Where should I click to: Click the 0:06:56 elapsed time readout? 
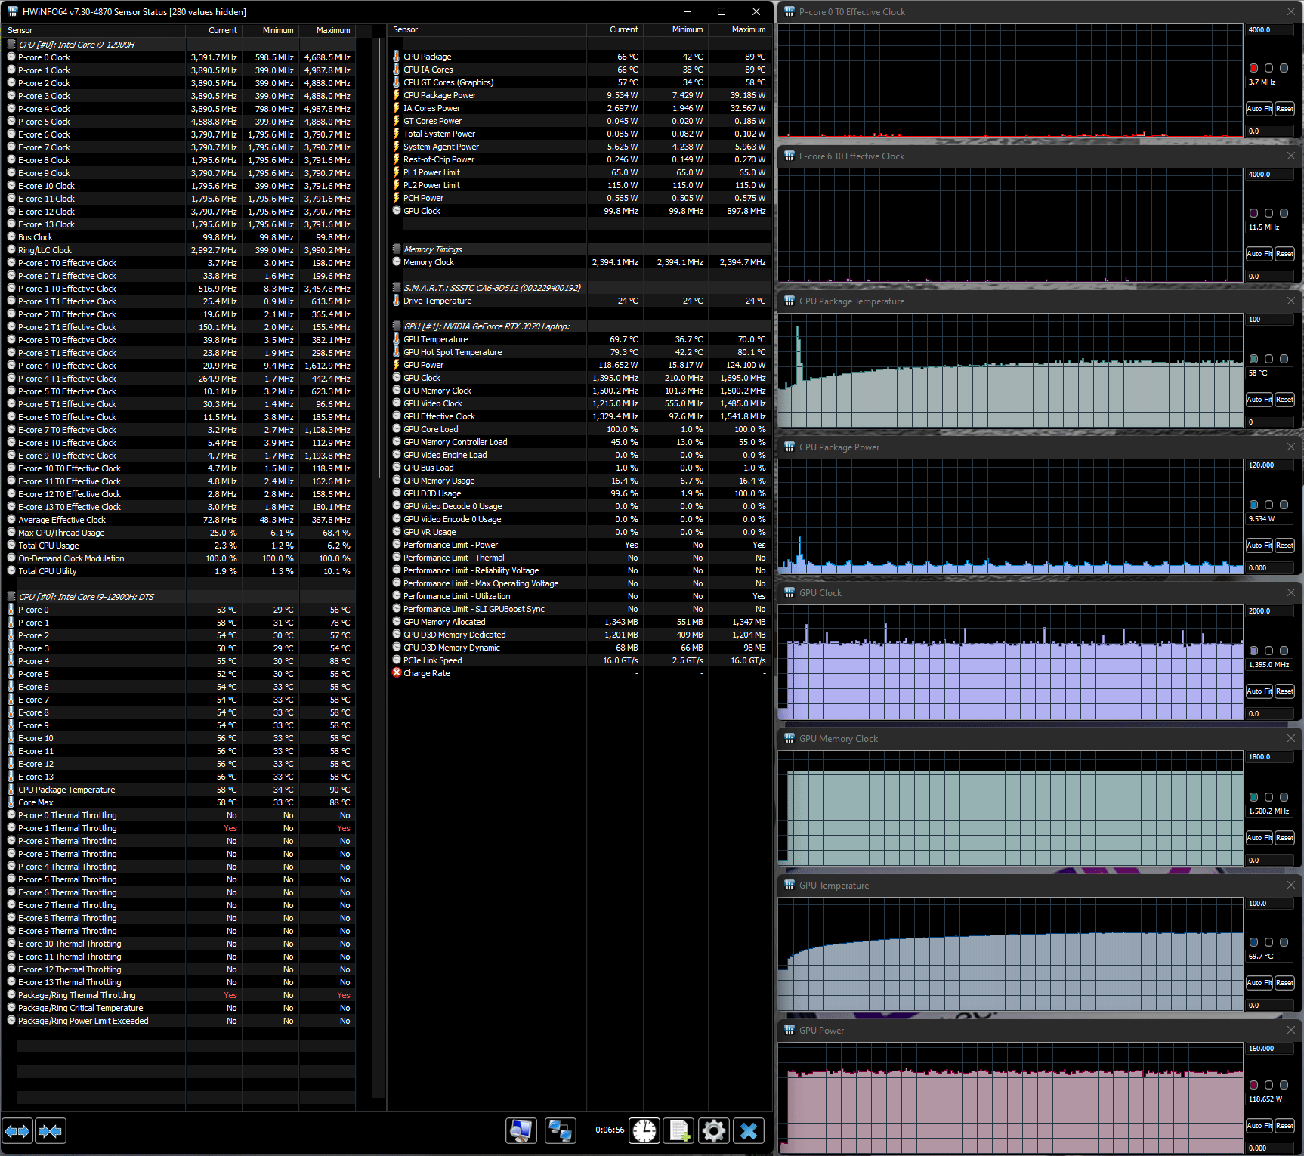pos(610,1130)
